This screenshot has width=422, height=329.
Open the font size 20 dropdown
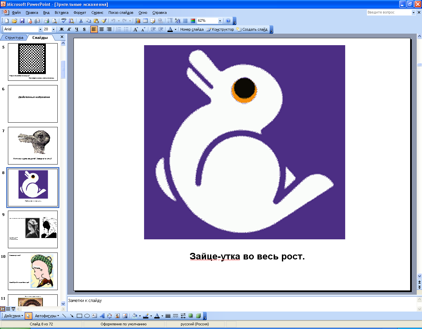pos(53,29)
